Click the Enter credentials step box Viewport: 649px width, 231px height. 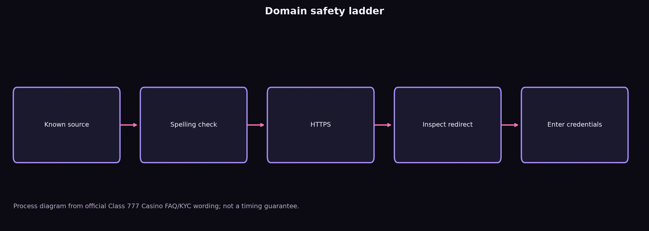tap(575, 125)
